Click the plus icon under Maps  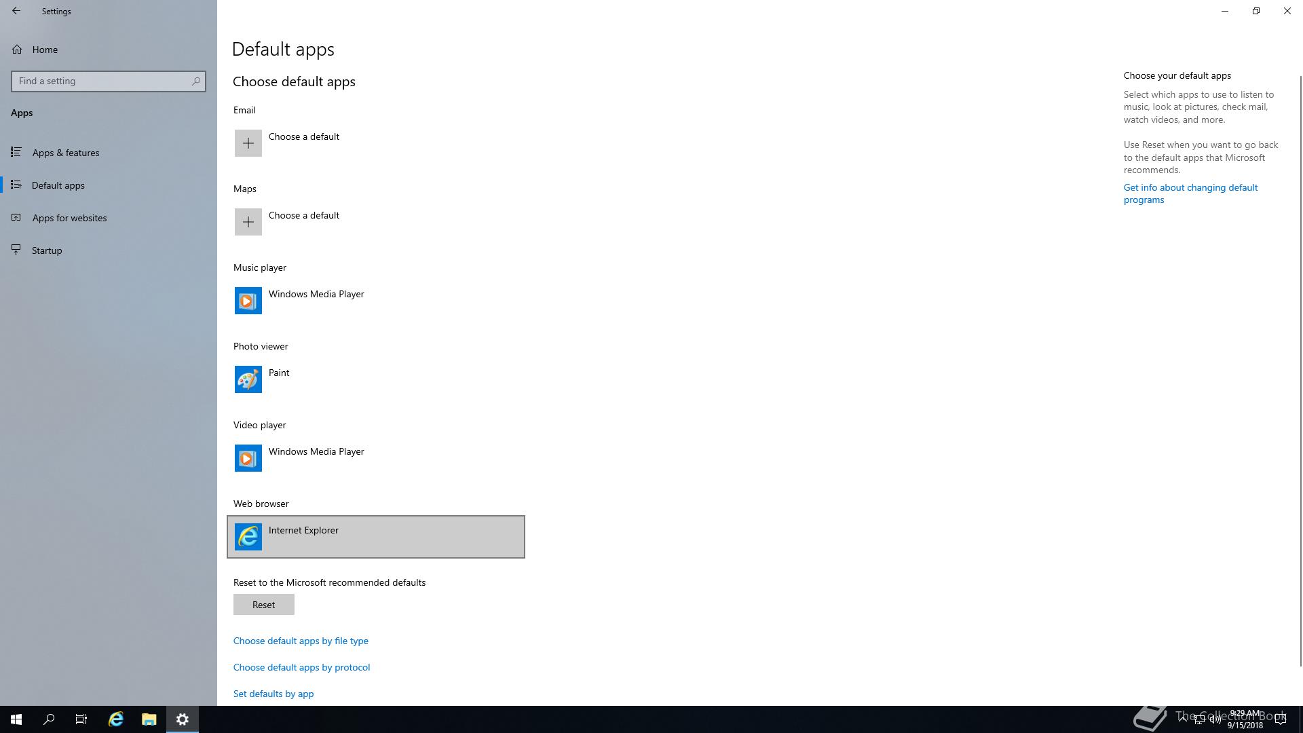tap(248, 222)
